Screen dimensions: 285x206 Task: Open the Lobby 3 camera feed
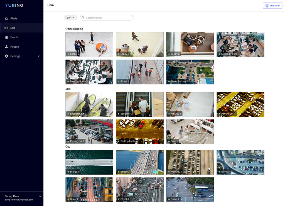click(190, 45)
